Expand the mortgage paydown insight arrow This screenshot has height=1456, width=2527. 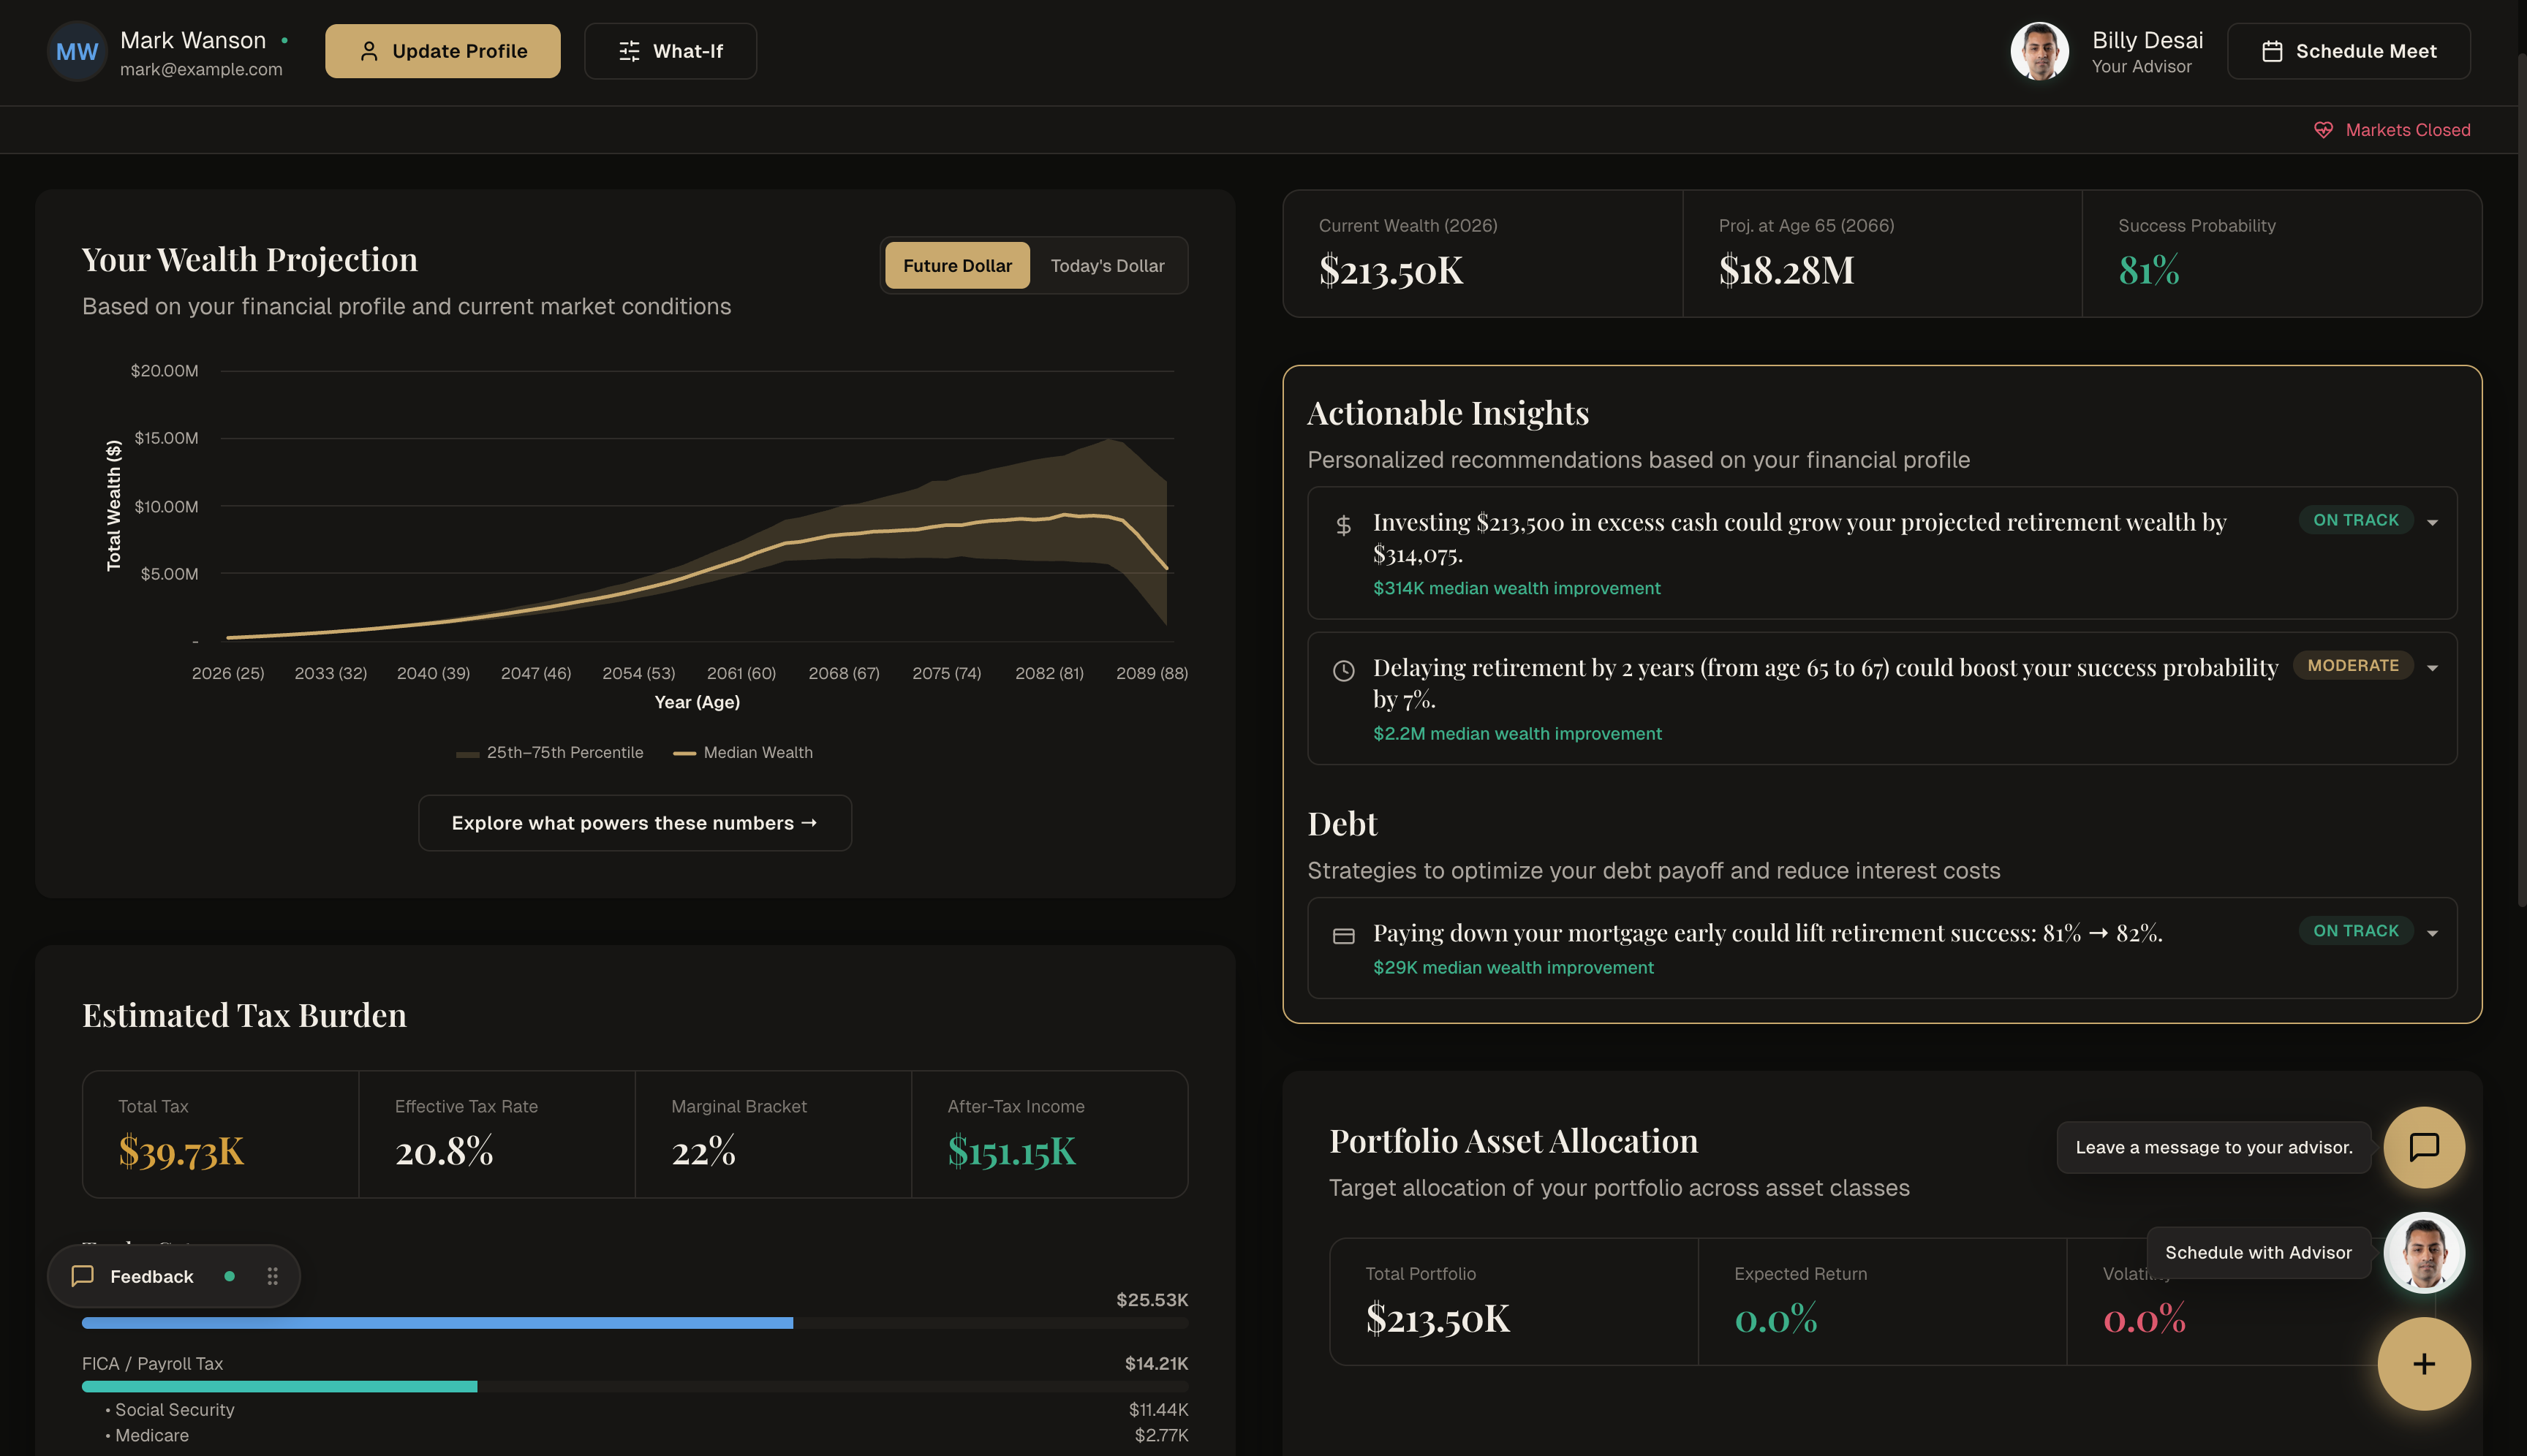pos(2432,933)
